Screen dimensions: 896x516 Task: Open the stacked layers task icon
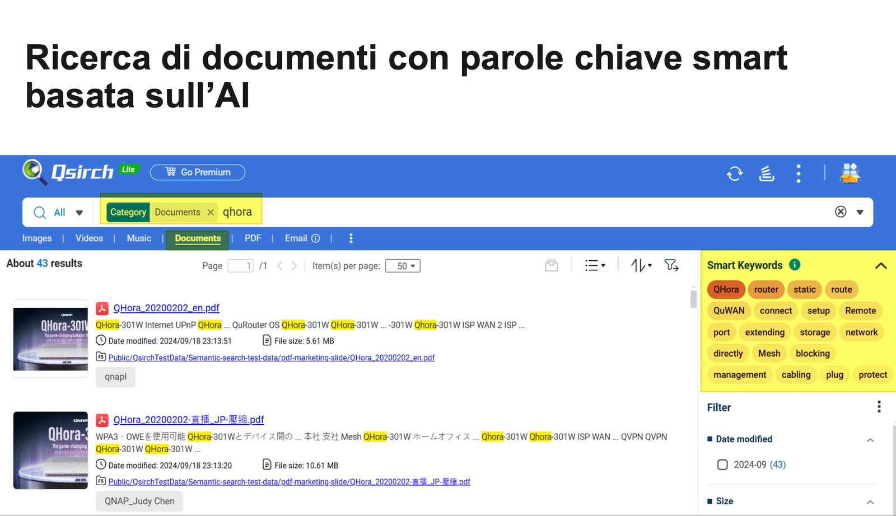pyautogui.click(x=767, y=173)
